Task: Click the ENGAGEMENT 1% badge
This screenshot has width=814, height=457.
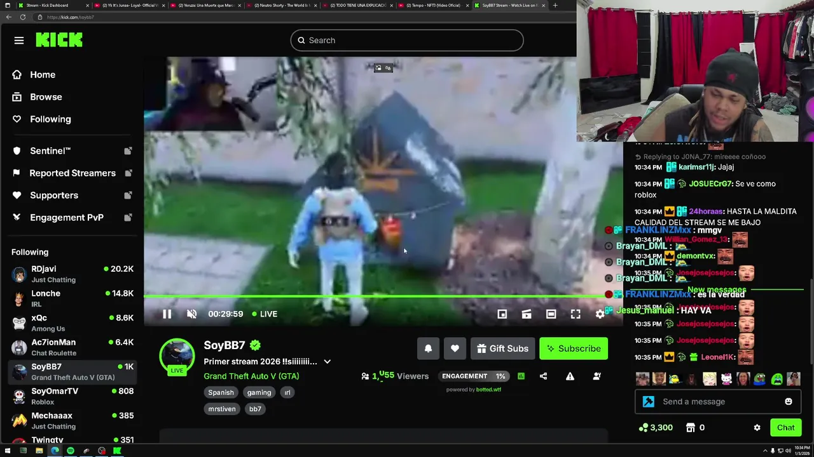Action: pyautogui.click(x=474, y=376)
